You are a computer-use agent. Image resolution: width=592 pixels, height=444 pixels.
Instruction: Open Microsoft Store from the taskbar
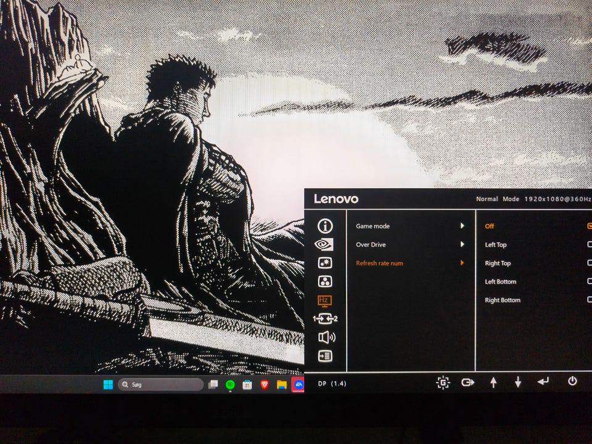247,385
